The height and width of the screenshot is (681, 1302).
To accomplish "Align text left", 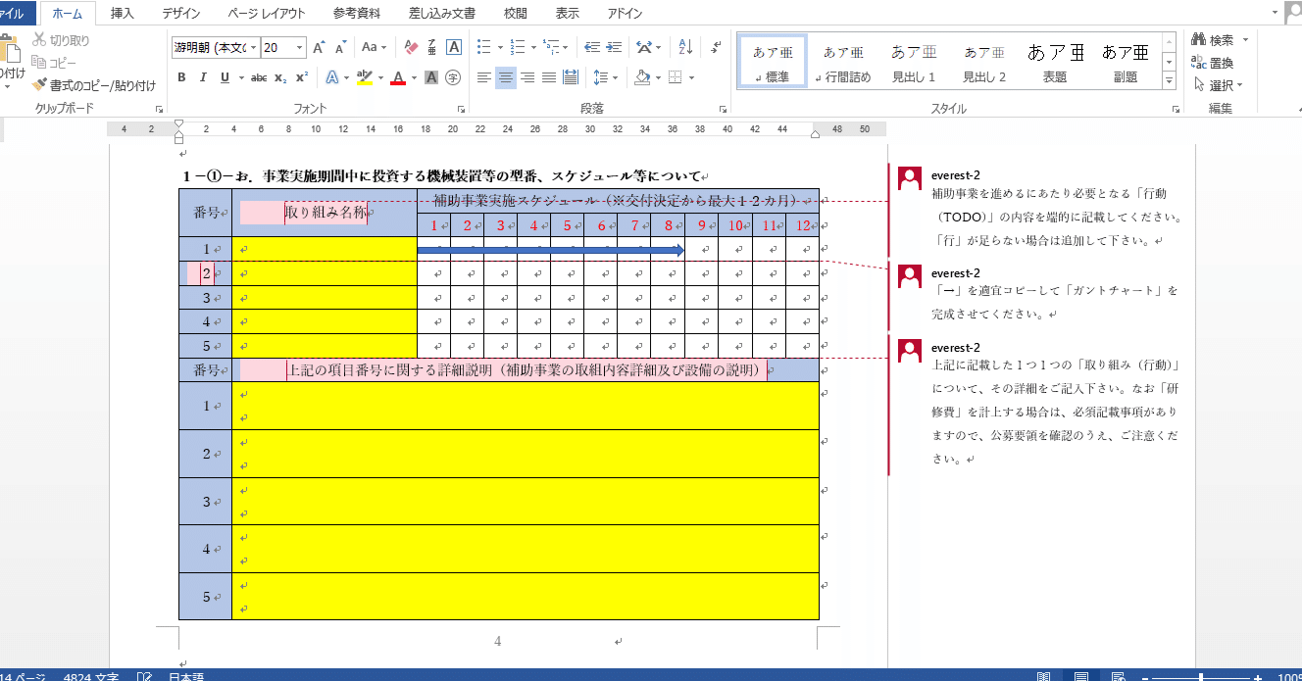I will tap(484, 77).
